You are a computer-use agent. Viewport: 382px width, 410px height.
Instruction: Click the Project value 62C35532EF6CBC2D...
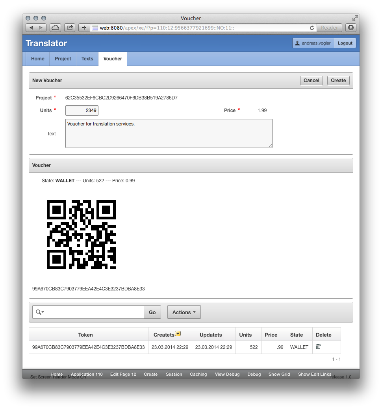coord(121,98)
